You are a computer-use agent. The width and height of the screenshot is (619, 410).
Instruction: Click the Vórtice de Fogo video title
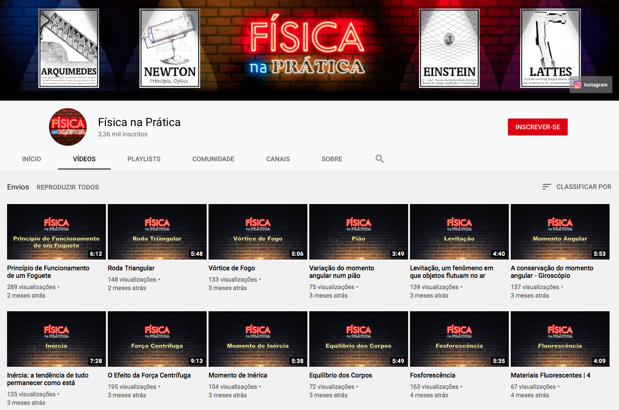click(x=232, y=268)
